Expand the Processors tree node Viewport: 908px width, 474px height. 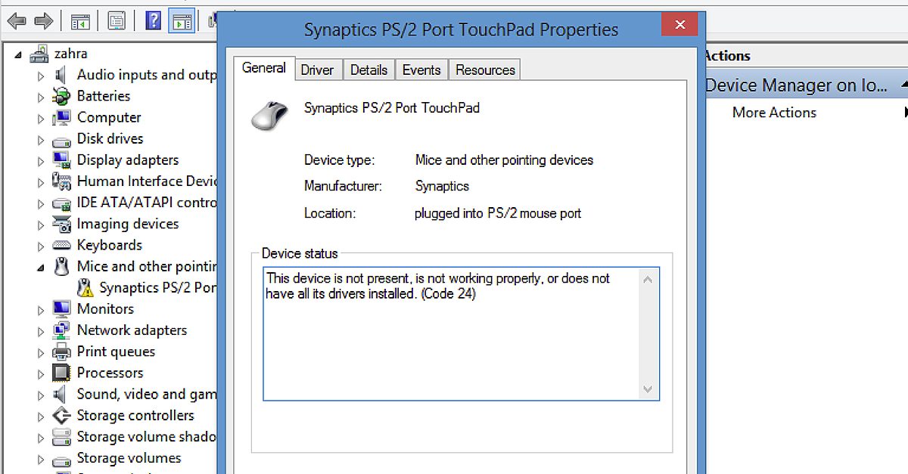[x=42, y=372]
